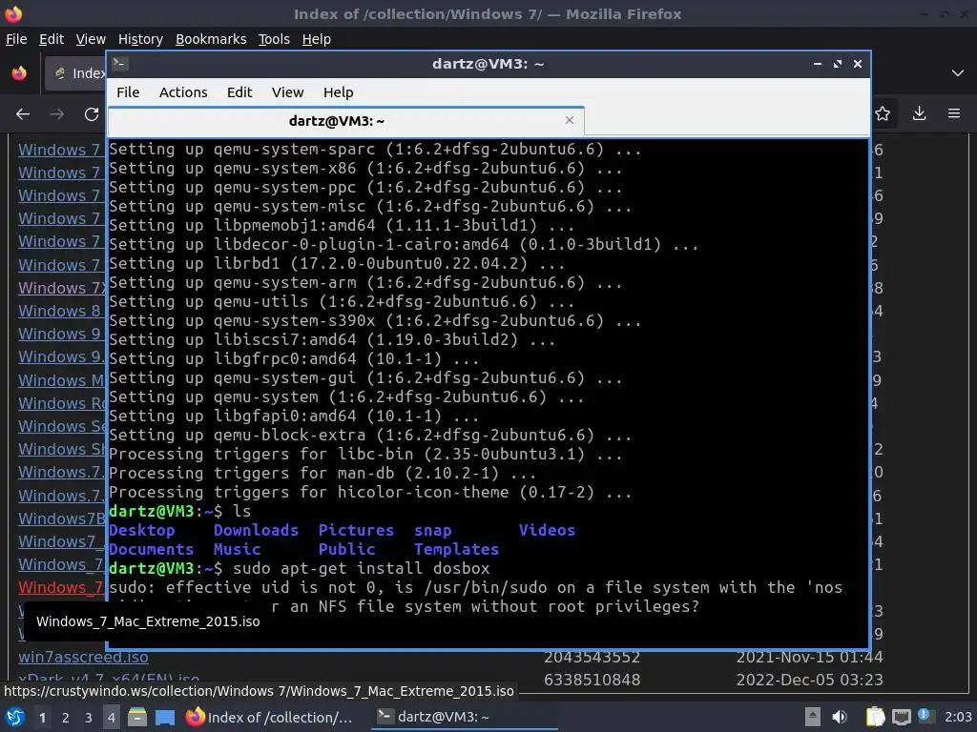Open Firefox Help menu

(316, 39)
